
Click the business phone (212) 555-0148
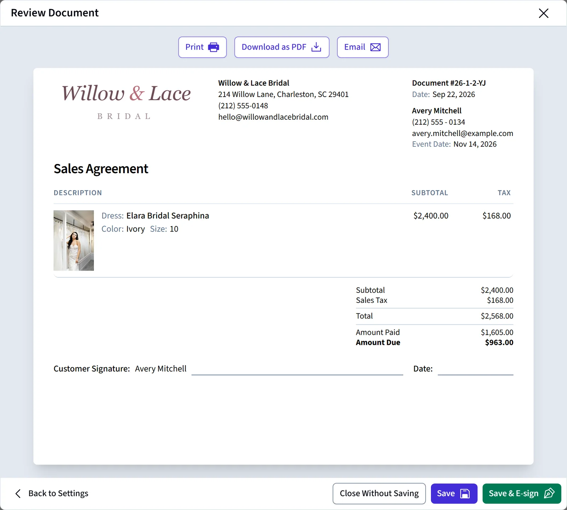243,106
